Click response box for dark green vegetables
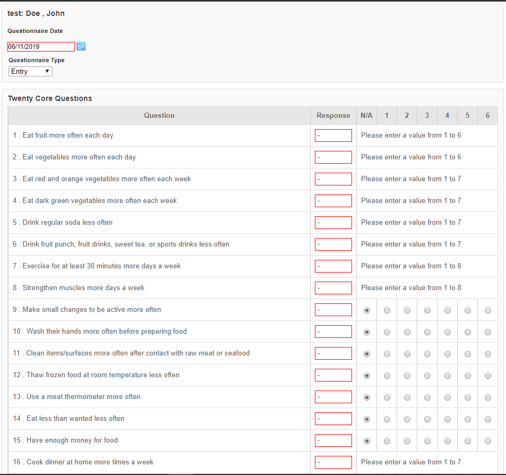 pyautogui.click(x=333, y=201)
